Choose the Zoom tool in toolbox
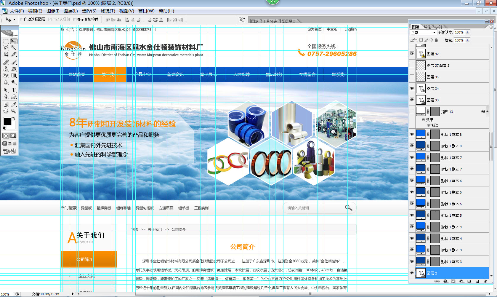 click(x=14, y=111)
